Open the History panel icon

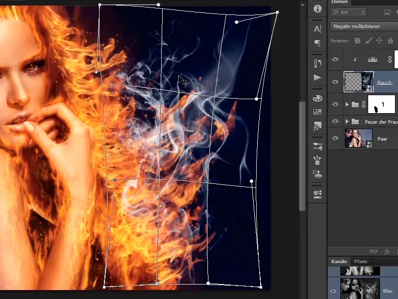[x=317, y=63]
